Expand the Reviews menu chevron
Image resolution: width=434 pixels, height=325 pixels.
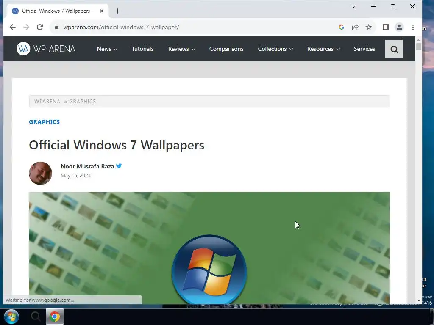pos(193,49)
